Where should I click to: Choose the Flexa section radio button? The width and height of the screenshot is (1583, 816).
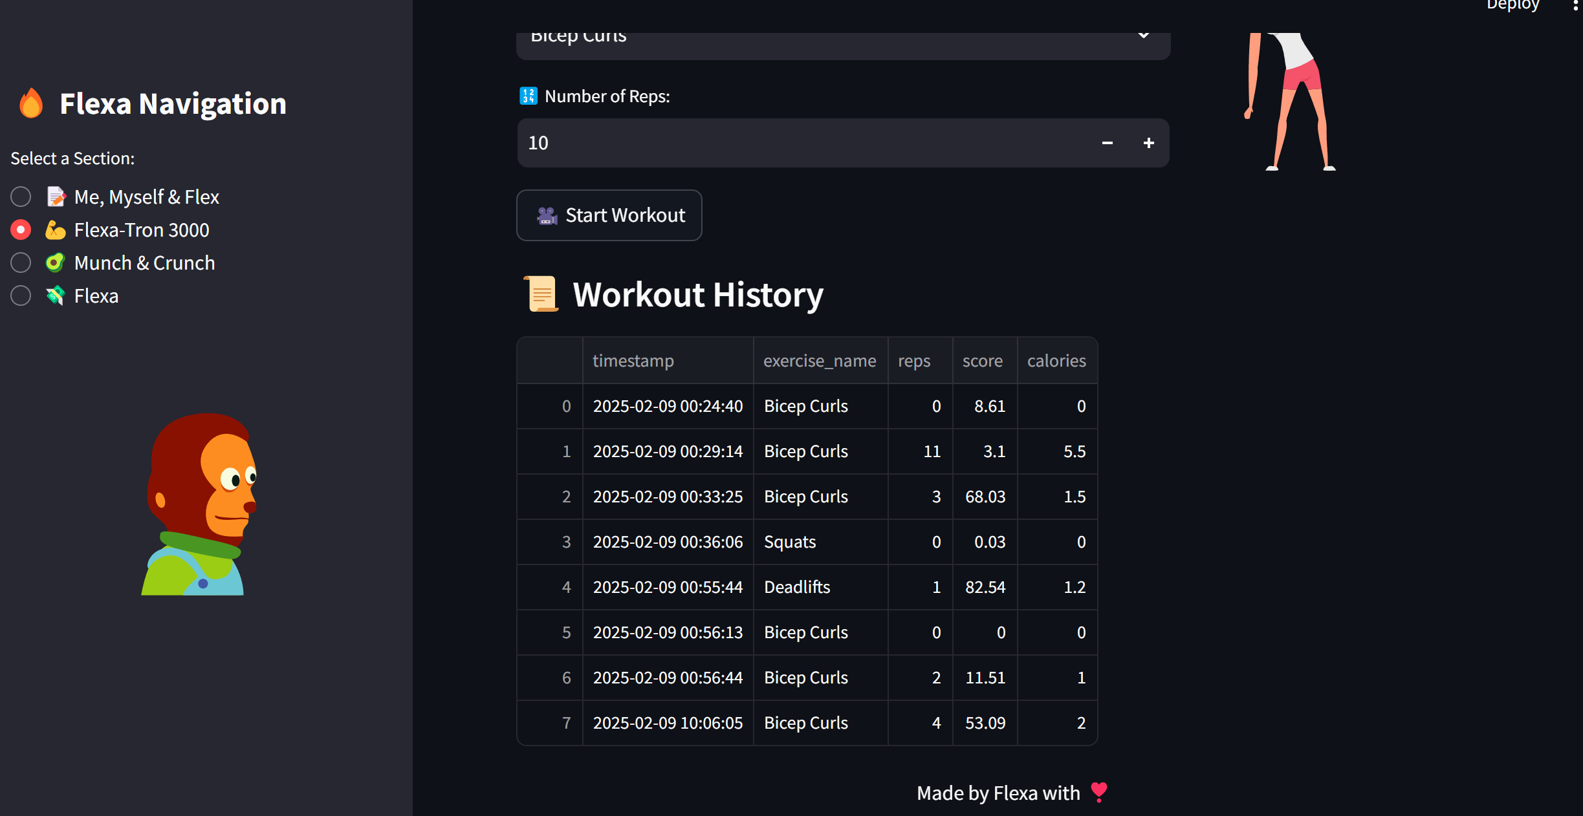pyautogui.click(x=21, y=295)
